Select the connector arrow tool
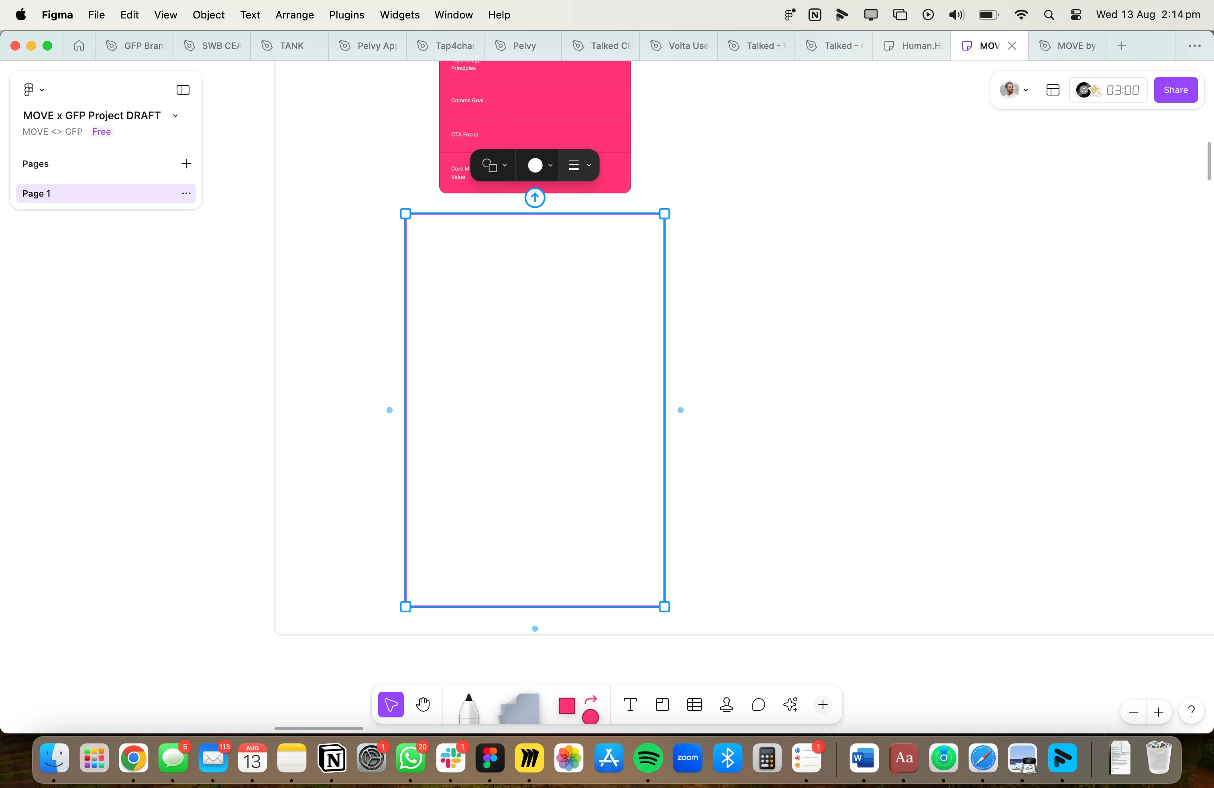This screenshot has width=1214, height=788. [591, 700]
